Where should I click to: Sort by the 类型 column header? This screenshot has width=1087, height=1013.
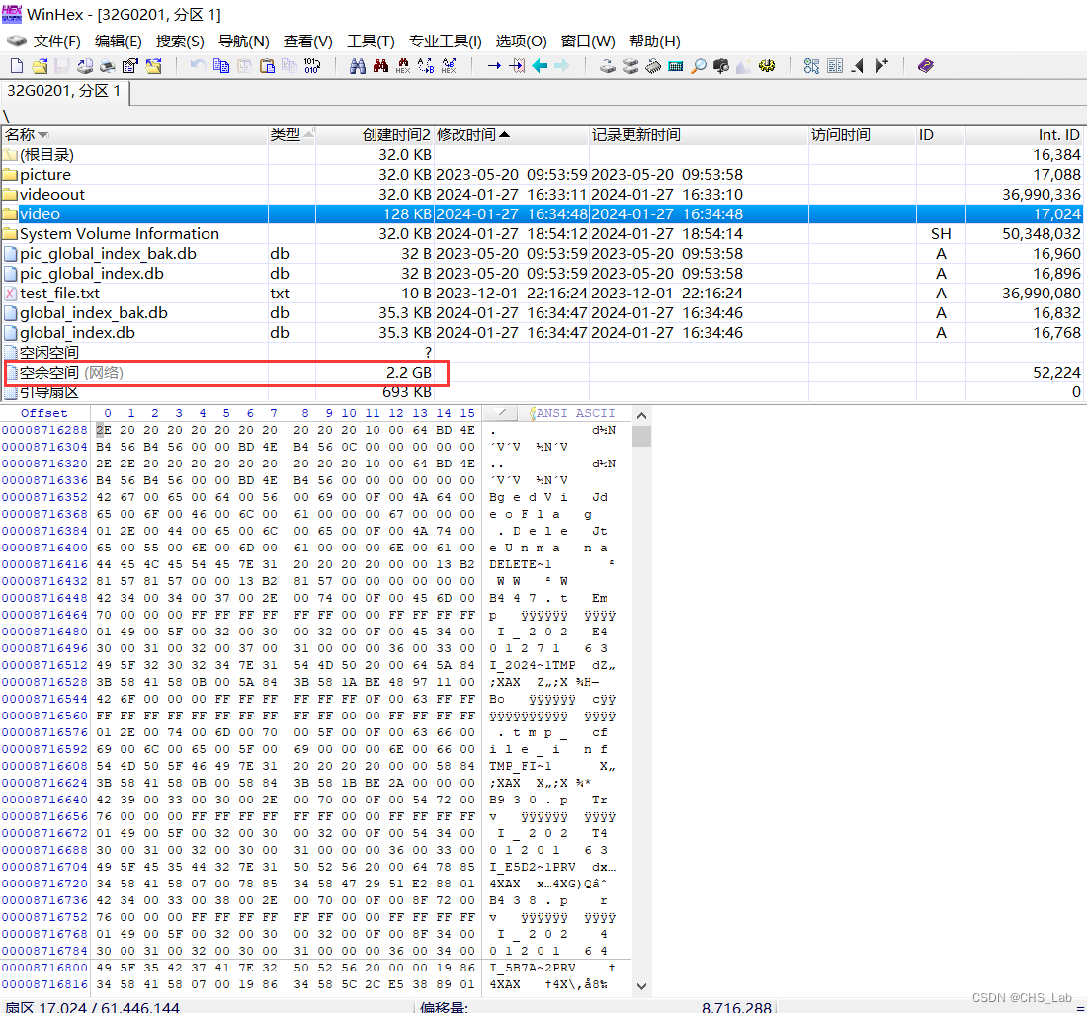point(292,135)
